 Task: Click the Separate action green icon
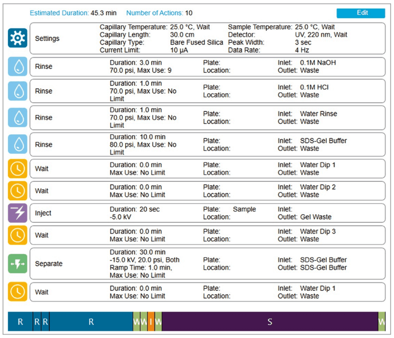point(17,264)
